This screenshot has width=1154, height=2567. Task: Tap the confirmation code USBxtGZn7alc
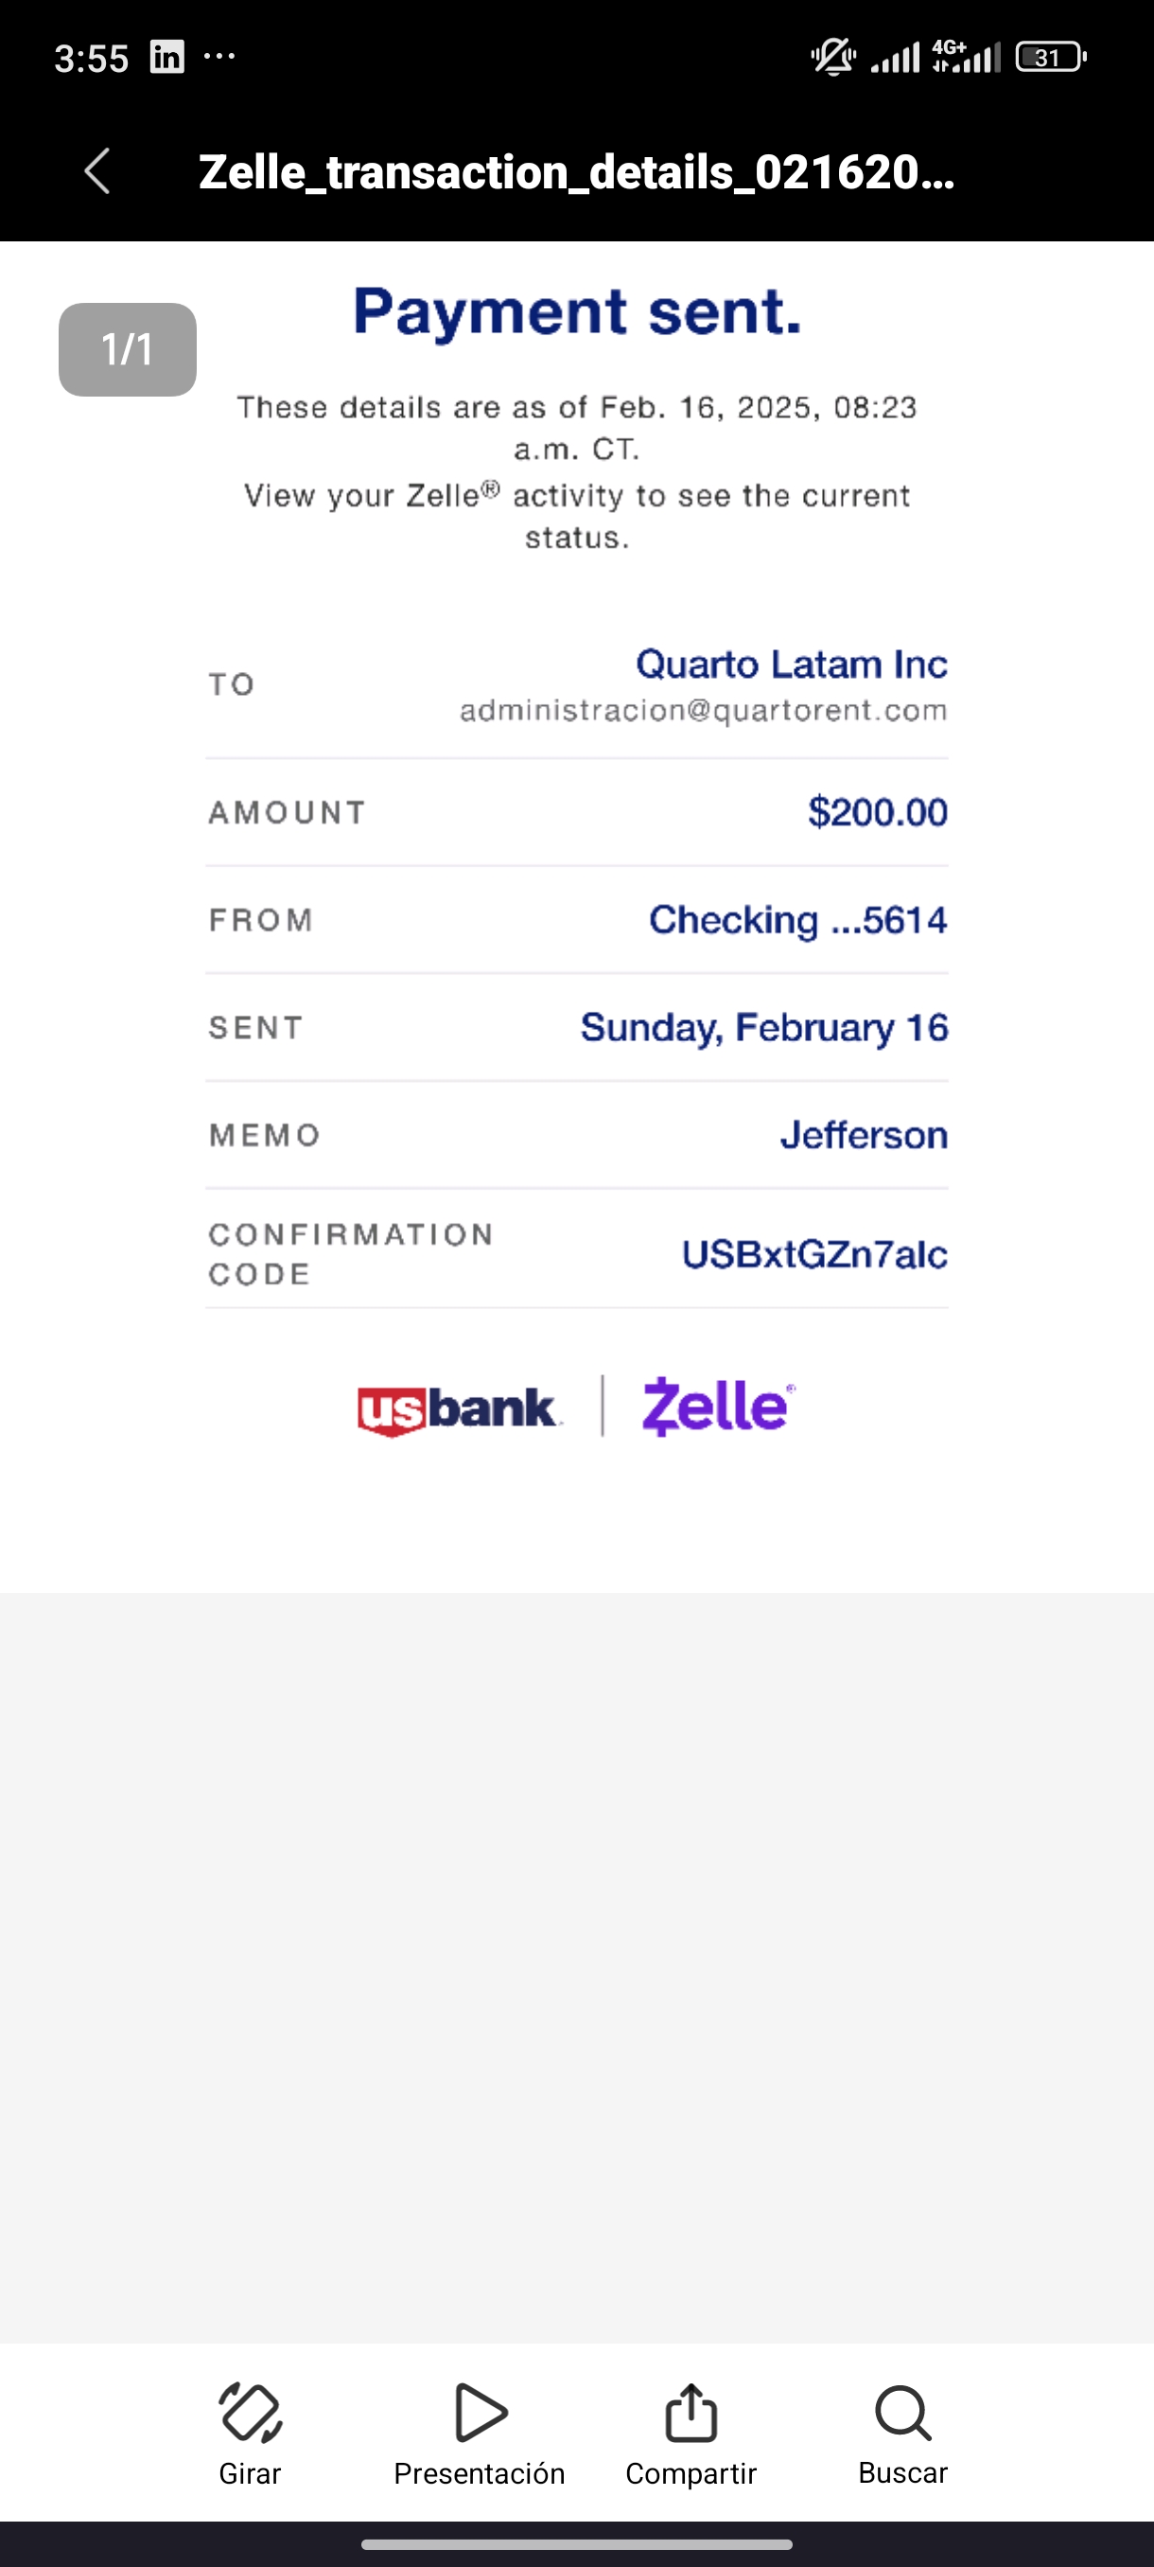[813, 1254]
